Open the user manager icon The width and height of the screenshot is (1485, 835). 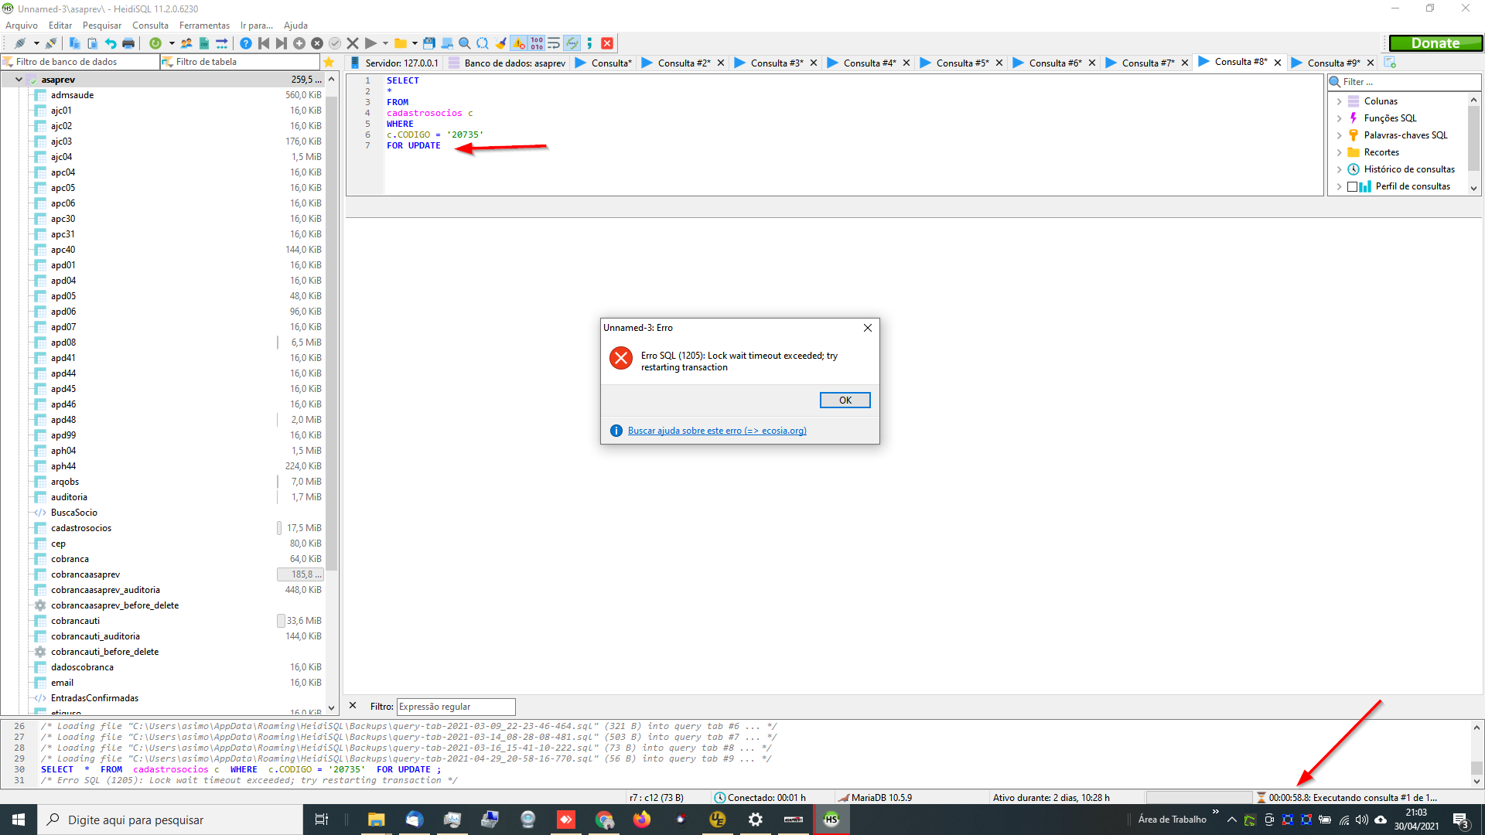186,43
